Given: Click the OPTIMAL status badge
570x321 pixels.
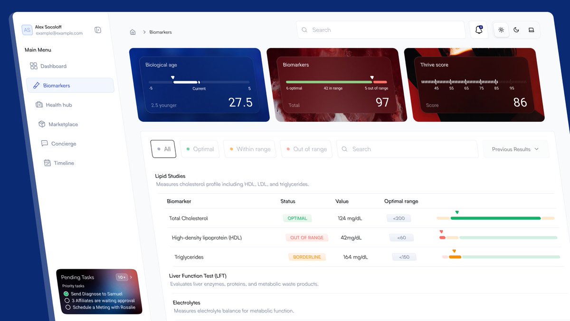Looking at the screenshot, I should [297, 218].
